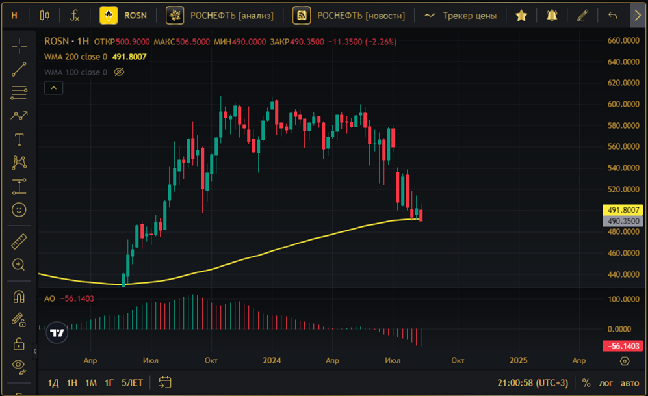Select the brush patterns drawing tool

(x=19, y=116)
